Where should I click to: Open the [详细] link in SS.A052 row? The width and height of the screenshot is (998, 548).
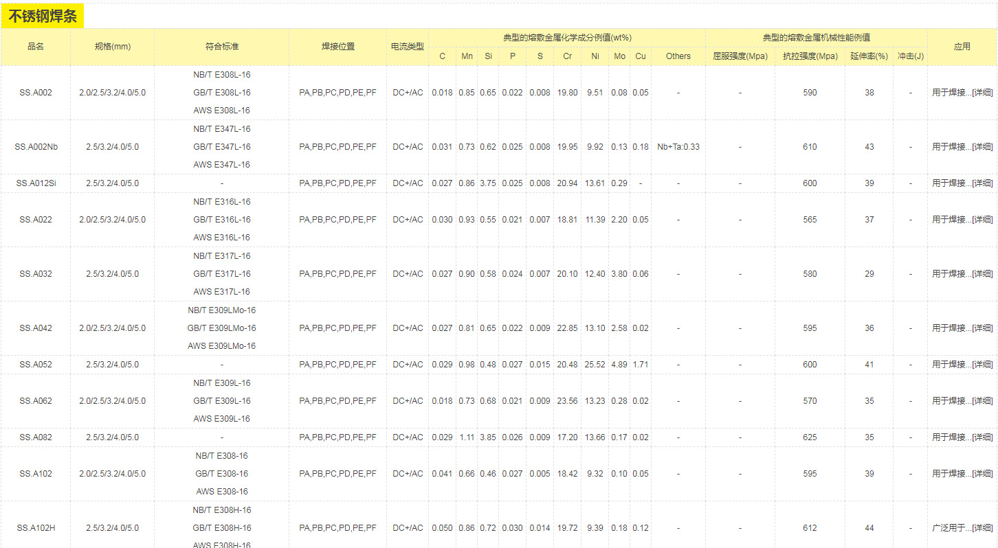[x=982, y=365]
